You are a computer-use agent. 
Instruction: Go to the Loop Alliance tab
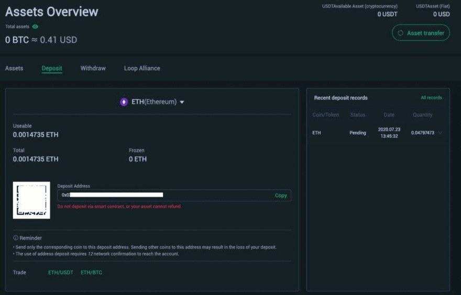[x=142, y=68]
